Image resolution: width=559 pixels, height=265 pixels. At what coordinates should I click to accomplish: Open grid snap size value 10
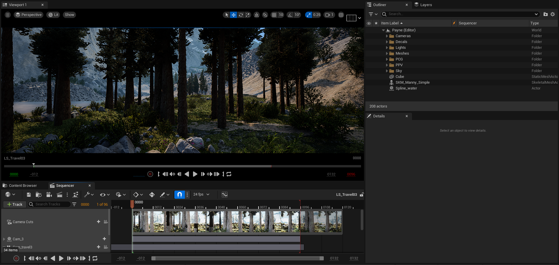pos(281,15)
